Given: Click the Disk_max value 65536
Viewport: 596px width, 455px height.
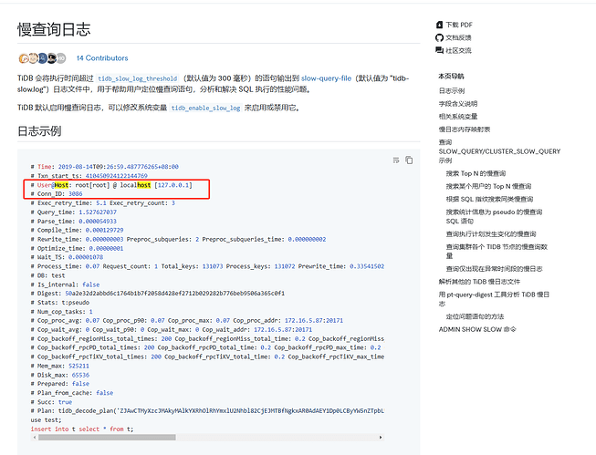Looking at the screenshot, I should pyautogui.click(x=80, y=376).
